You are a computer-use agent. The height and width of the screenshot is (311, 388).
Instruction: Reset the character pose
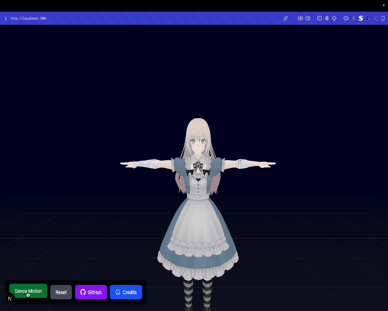pos(61,292)
